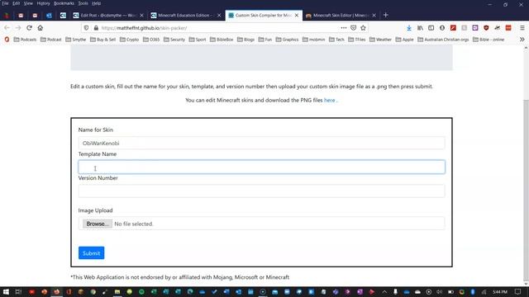Focus the Name for Skin field
529x297 pixels.
pos(261,143)
